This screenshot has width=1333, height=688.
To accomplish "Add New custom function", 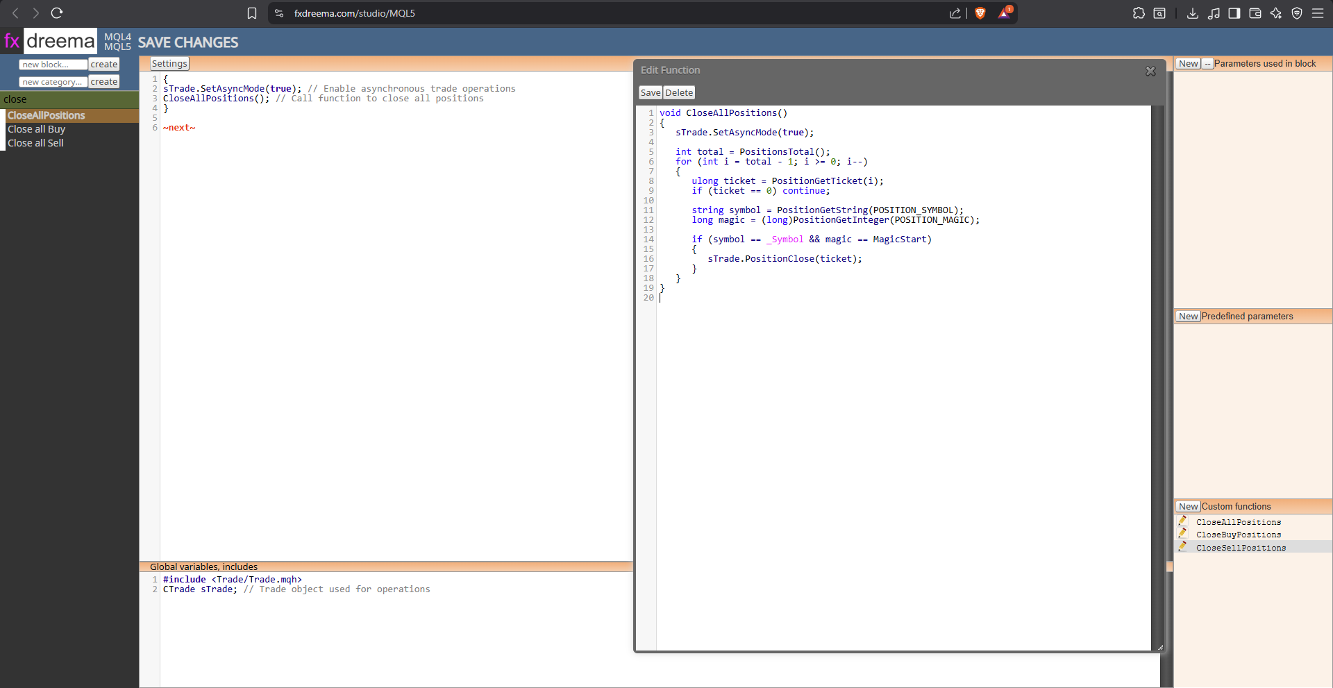I will point(1189,506).
